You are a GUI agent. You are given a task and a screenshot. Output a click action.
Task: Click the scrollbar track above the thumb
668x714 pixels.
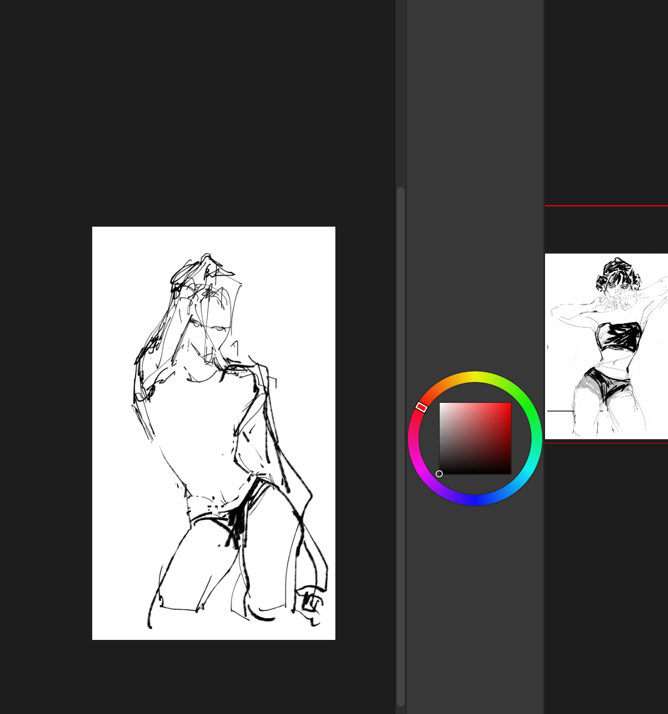pyautogui.click(x=401, y=93)
